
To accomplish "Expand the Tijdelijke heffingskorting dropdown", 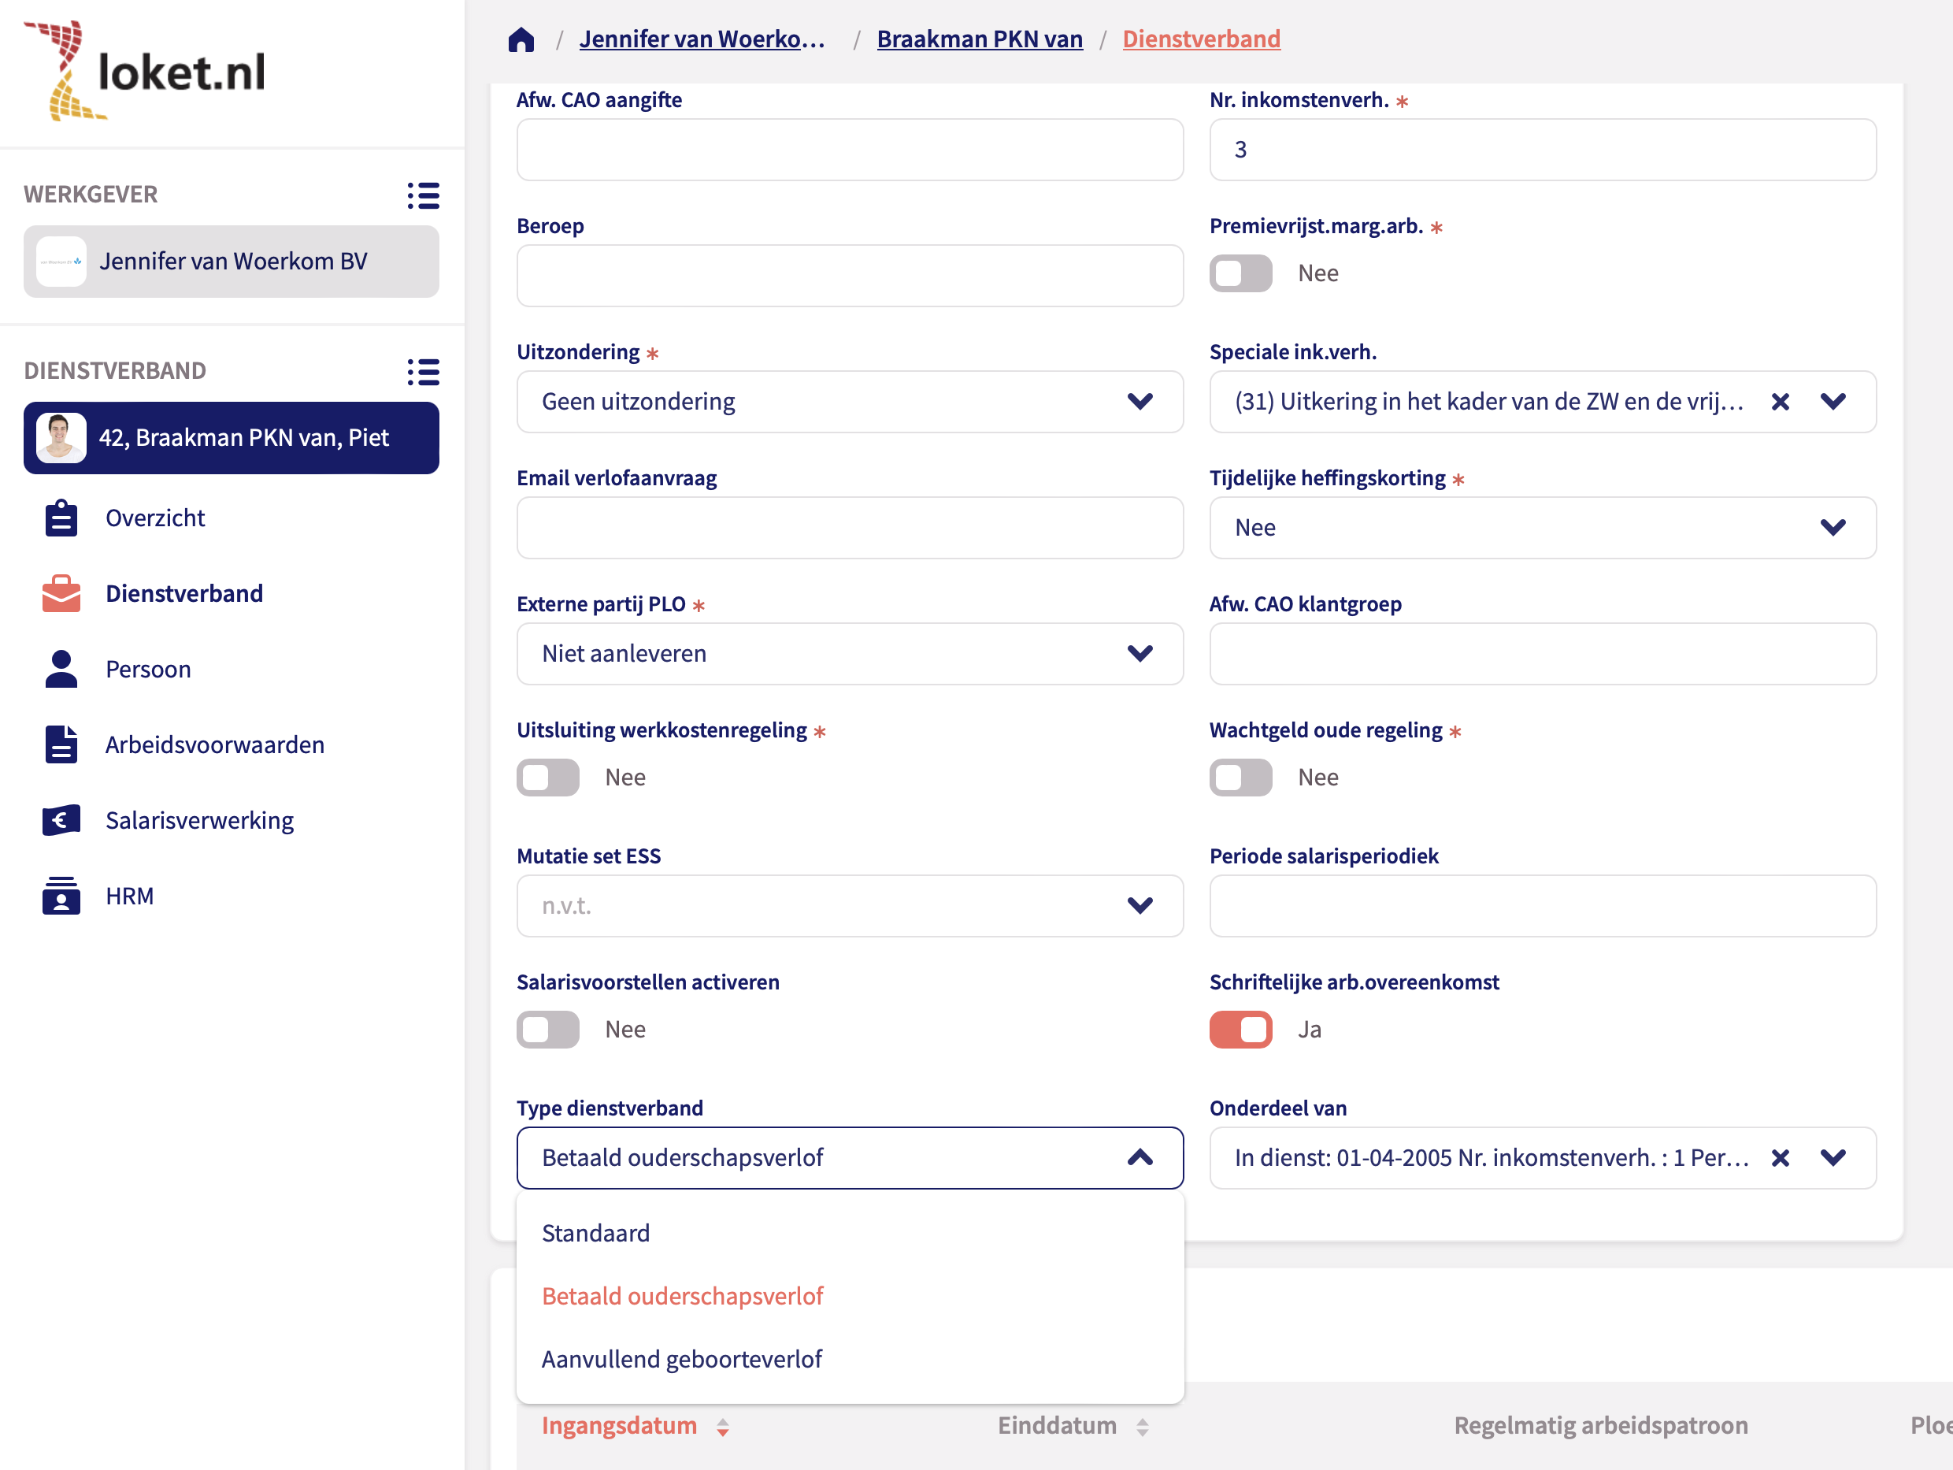I will coord(1833,527).
